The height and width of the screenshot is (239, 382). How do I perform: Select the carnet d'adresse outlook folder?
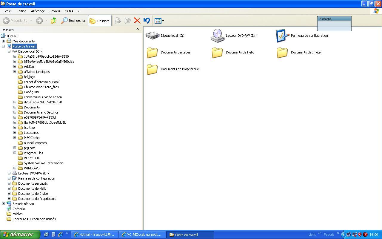[x=41, y=82]
